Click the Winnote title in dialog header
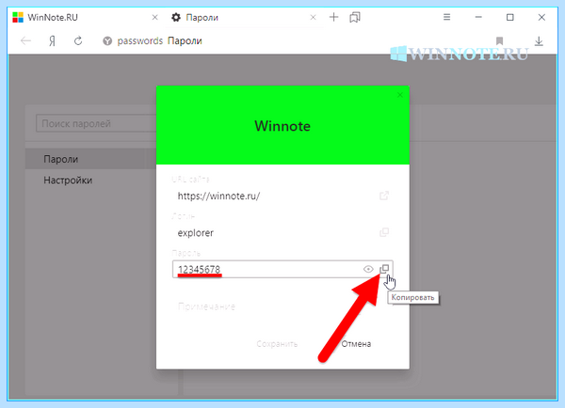565x408 pixels. pos(282,126)
